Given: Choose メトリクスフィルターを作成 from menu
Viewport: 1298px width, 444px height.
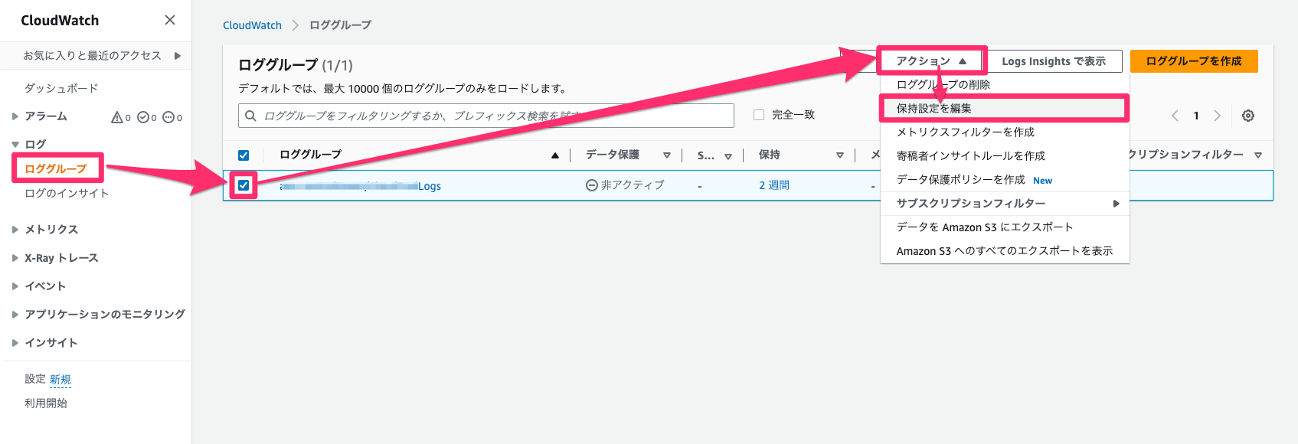Looking at the screenshot, I should click(1005, 132).
